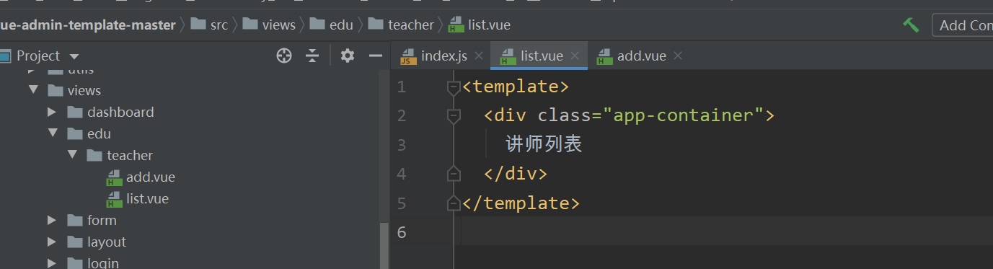The width and height of the screenshot is (993, 269).
Task: Select the edu folder in tree
Action: tap(89, 133)
